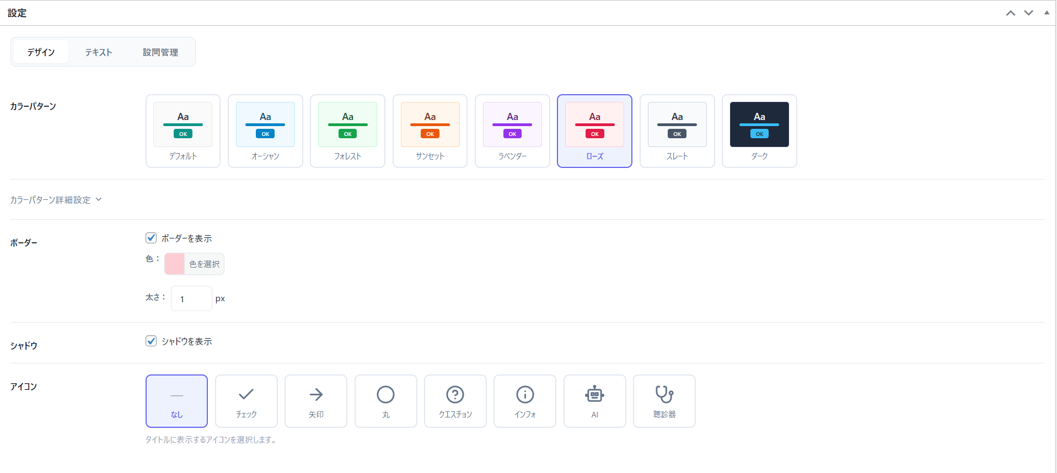
Task: Collapse the 設定 panel with the triangle toggle
Action: click(x=1047, y=12)
